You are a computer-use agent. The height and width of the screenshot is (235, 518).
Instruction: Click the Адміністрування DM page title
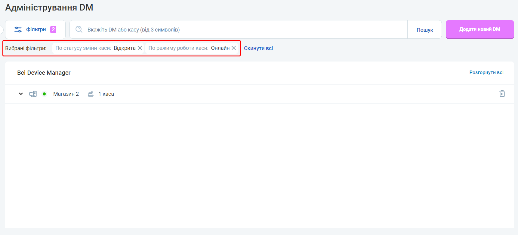tap(49, 8)
